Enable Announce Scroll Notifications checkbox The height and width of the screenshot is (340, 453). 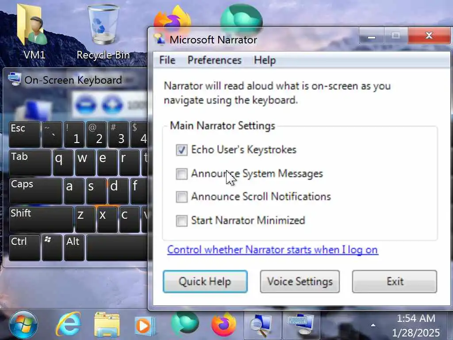pos(182,197)
